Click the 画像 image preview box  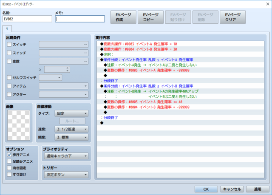tap(19, 125)
